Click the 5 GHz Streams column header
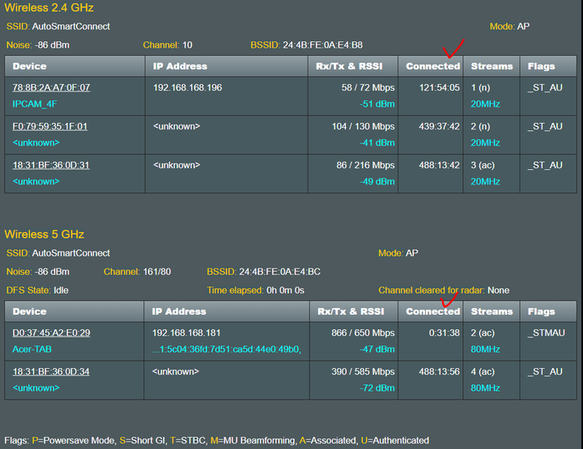The height and width of the screenshot is (449, 583). 492,311
